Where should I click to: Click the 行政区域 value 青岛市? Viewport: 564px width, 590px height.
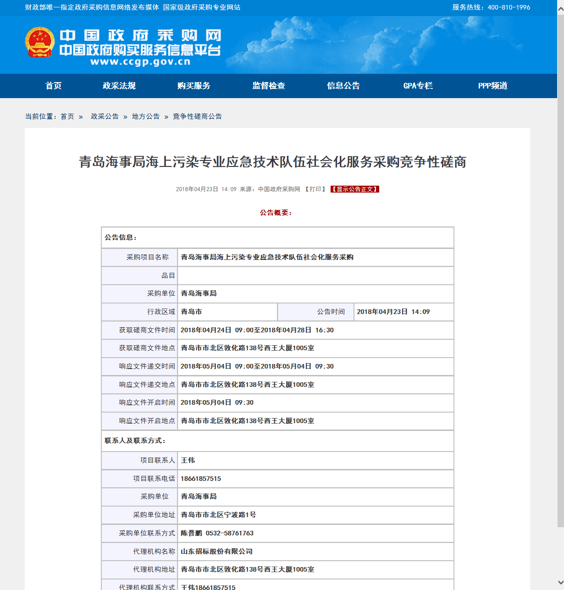191,312
